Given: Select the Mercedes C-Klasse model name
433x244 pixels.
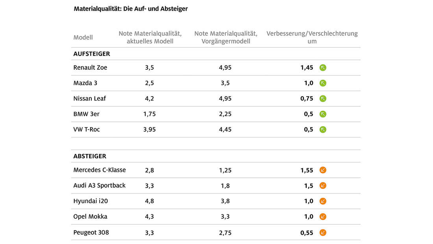Looking at the screenshot, I should (100, 170).
